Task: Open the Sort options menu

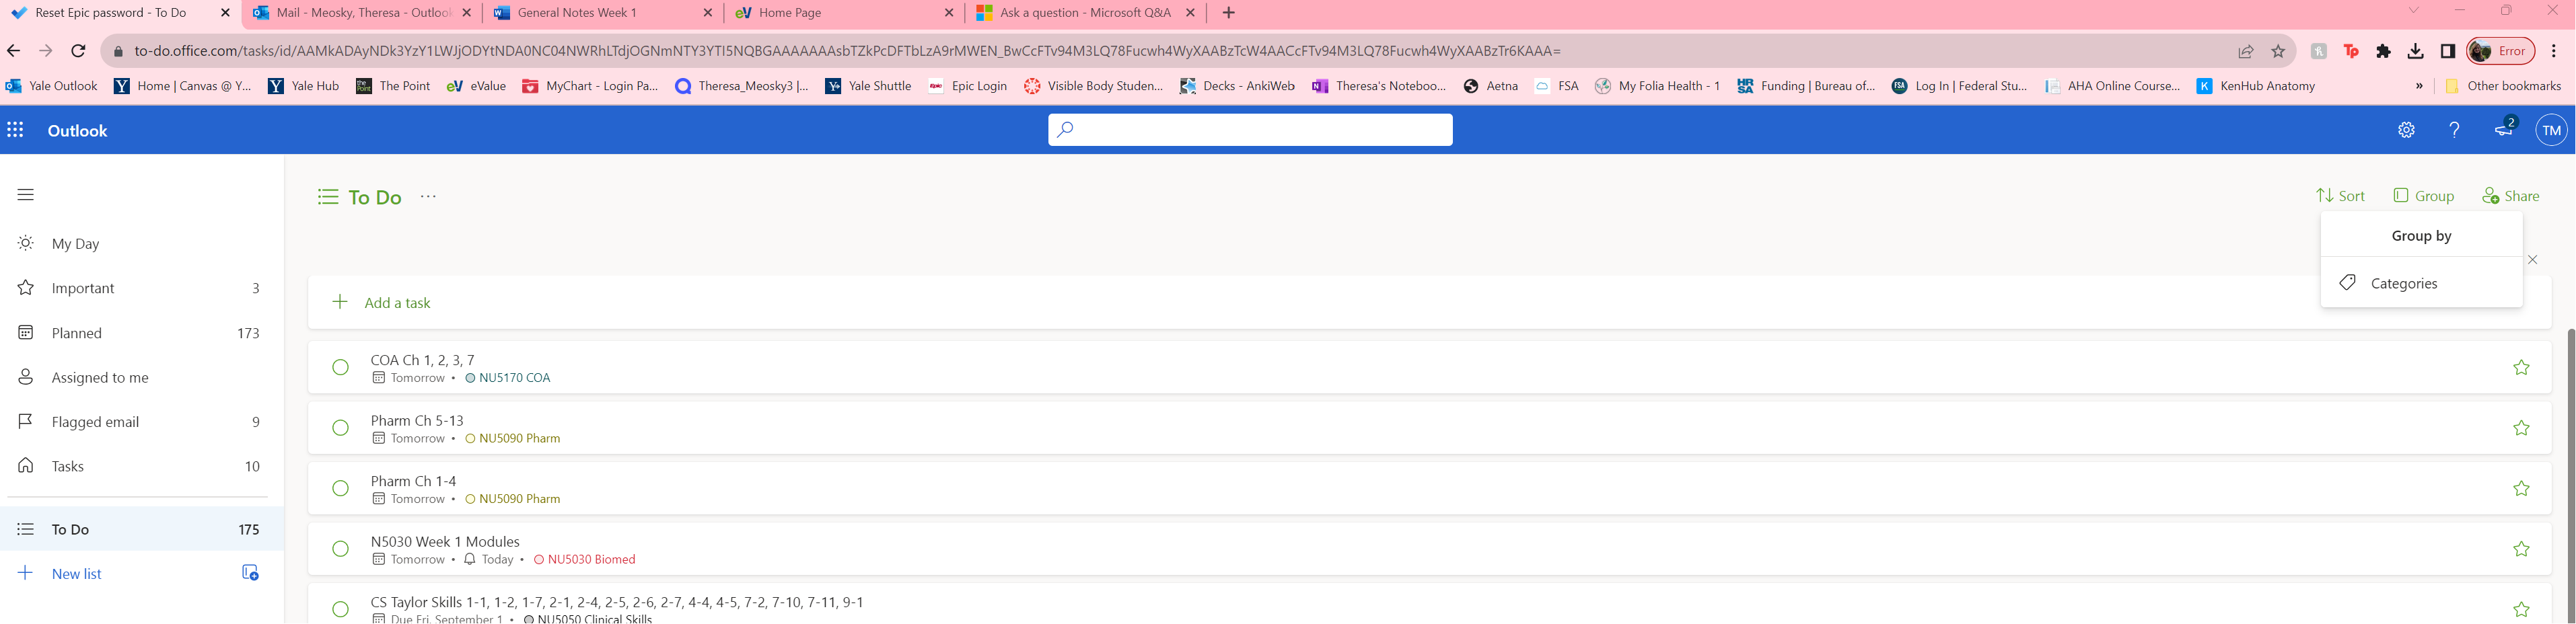Action: coord(2340,196)
